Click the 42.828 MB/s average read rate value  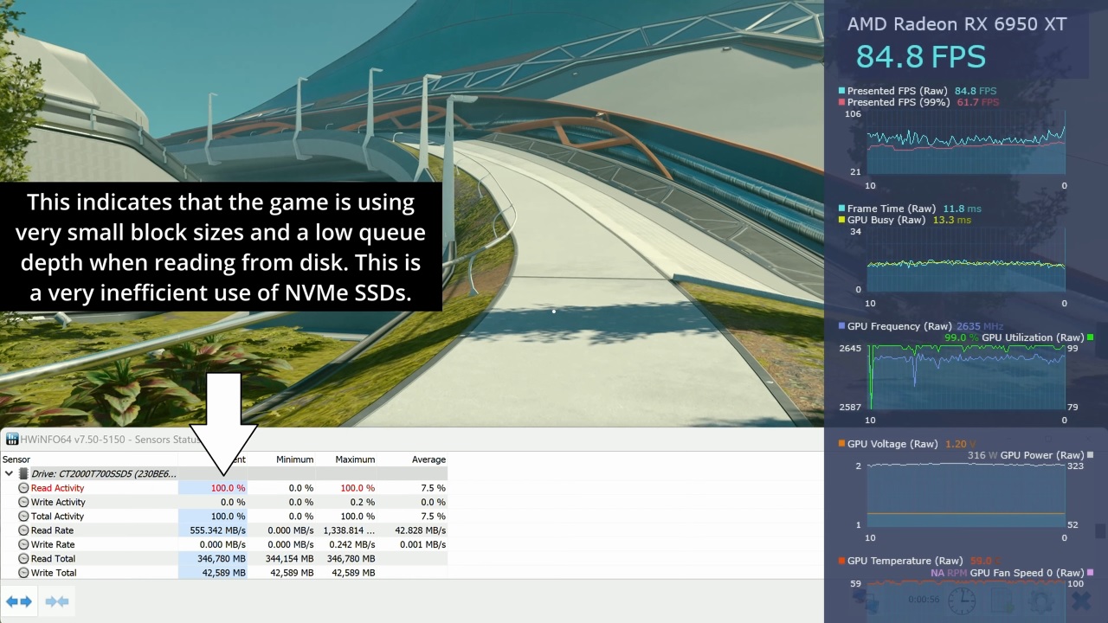tap(420, 530)
